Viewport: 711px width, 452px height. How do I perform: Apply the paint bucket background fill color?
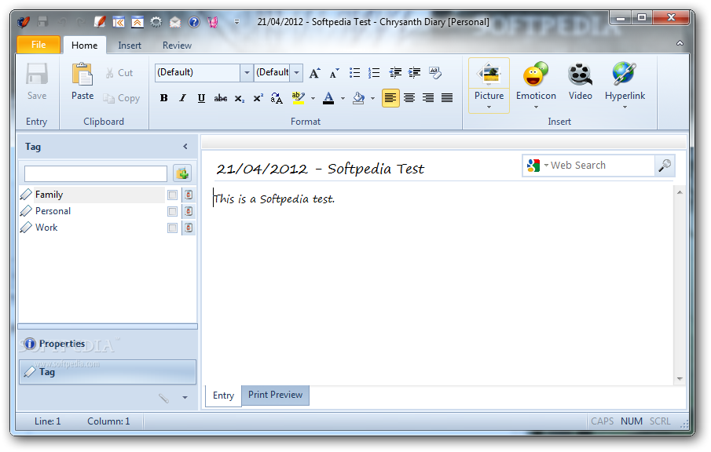(x=358, y=98)
